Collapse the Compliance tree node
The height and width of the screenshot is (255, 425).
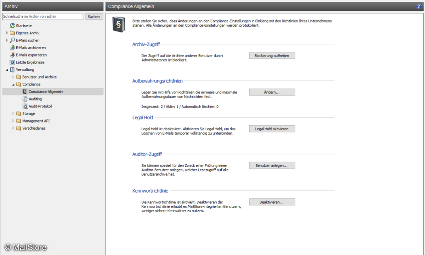coord(13,84)
